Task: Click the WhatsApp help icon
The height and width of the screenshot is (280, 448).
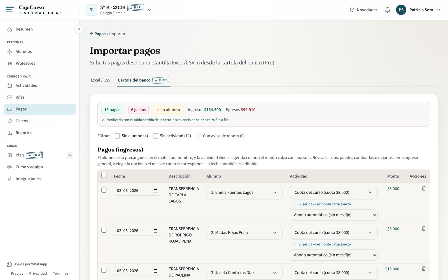Action: pos(10,264)
